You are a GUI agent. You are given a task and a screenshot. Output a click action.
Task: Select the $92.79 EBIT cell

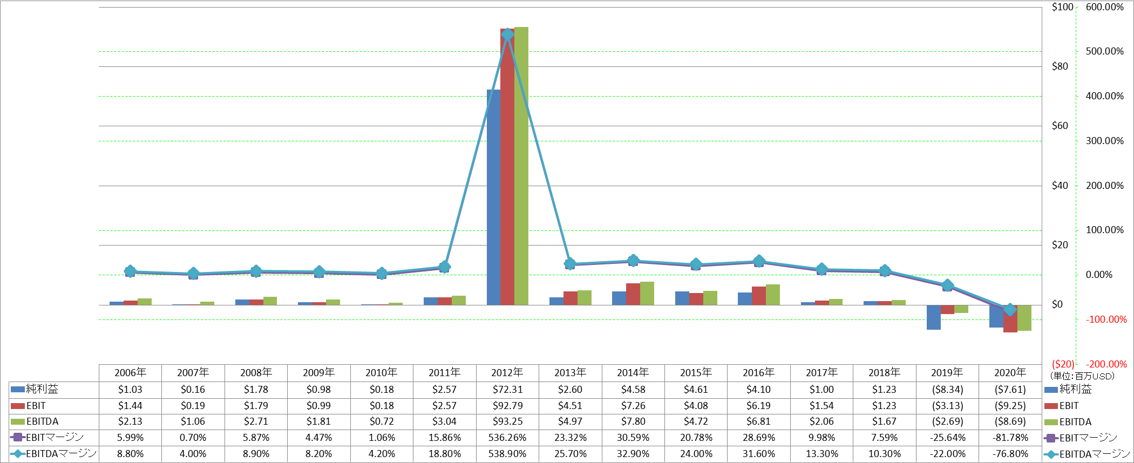(507, 405)
